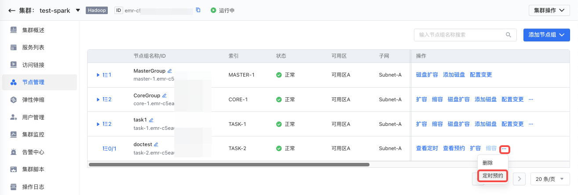Expand the CoreGroup row
Screen dimensions: 578x195
[x=99, y=99]
